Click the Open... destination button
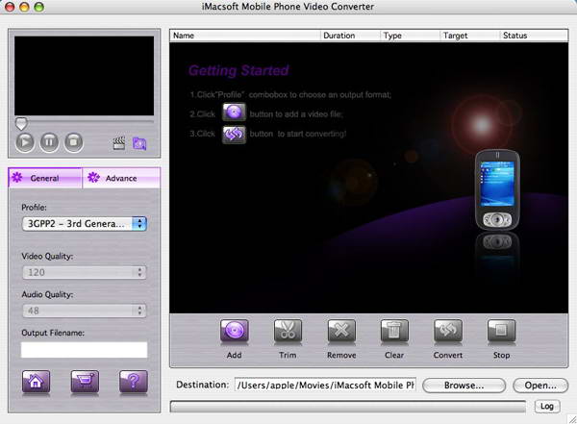Image resolution: width=577 pixels, height=424 pixels. (540, 386)
